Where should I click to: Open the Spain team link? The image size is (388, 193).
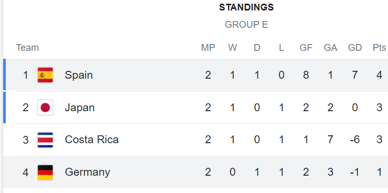78,75
